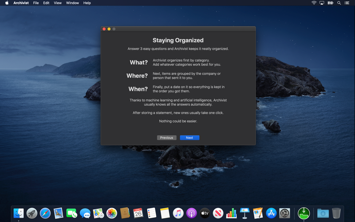Image resolution: width=355 pixels, height=222 pixels.
Task: Click the Next button
Action: [x=189, y=138]
